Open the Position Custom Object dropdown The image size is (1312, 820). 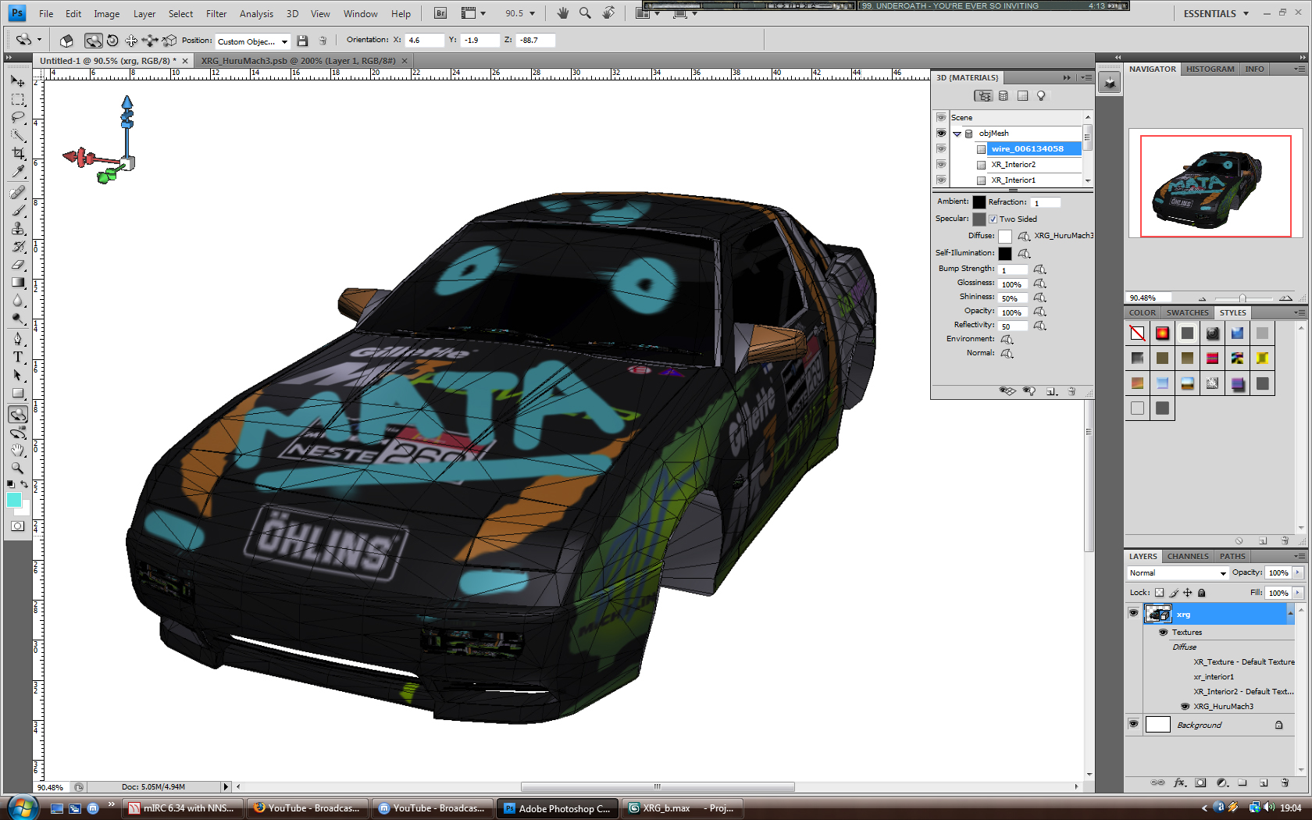(x=252, y=41)
